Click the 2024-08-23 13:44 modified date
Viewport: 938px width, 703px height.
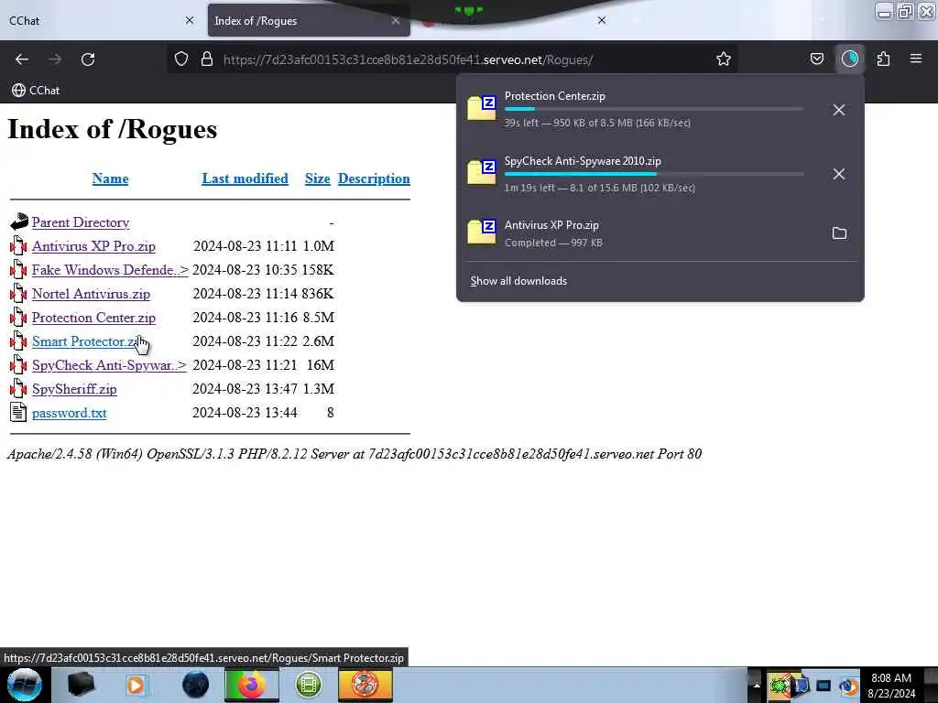pyautogui.click(x=245, y=413)
